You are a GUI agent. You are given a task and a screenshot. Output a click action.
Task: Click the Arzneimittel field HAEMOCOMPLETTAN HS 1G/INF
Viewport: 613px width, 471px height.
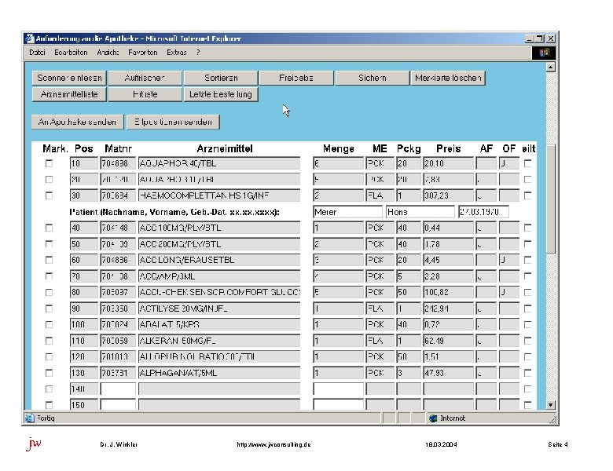219,195
